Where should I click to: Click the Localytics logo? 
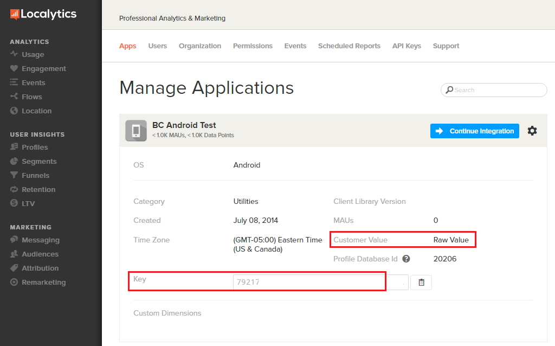(x=43, y=15)
